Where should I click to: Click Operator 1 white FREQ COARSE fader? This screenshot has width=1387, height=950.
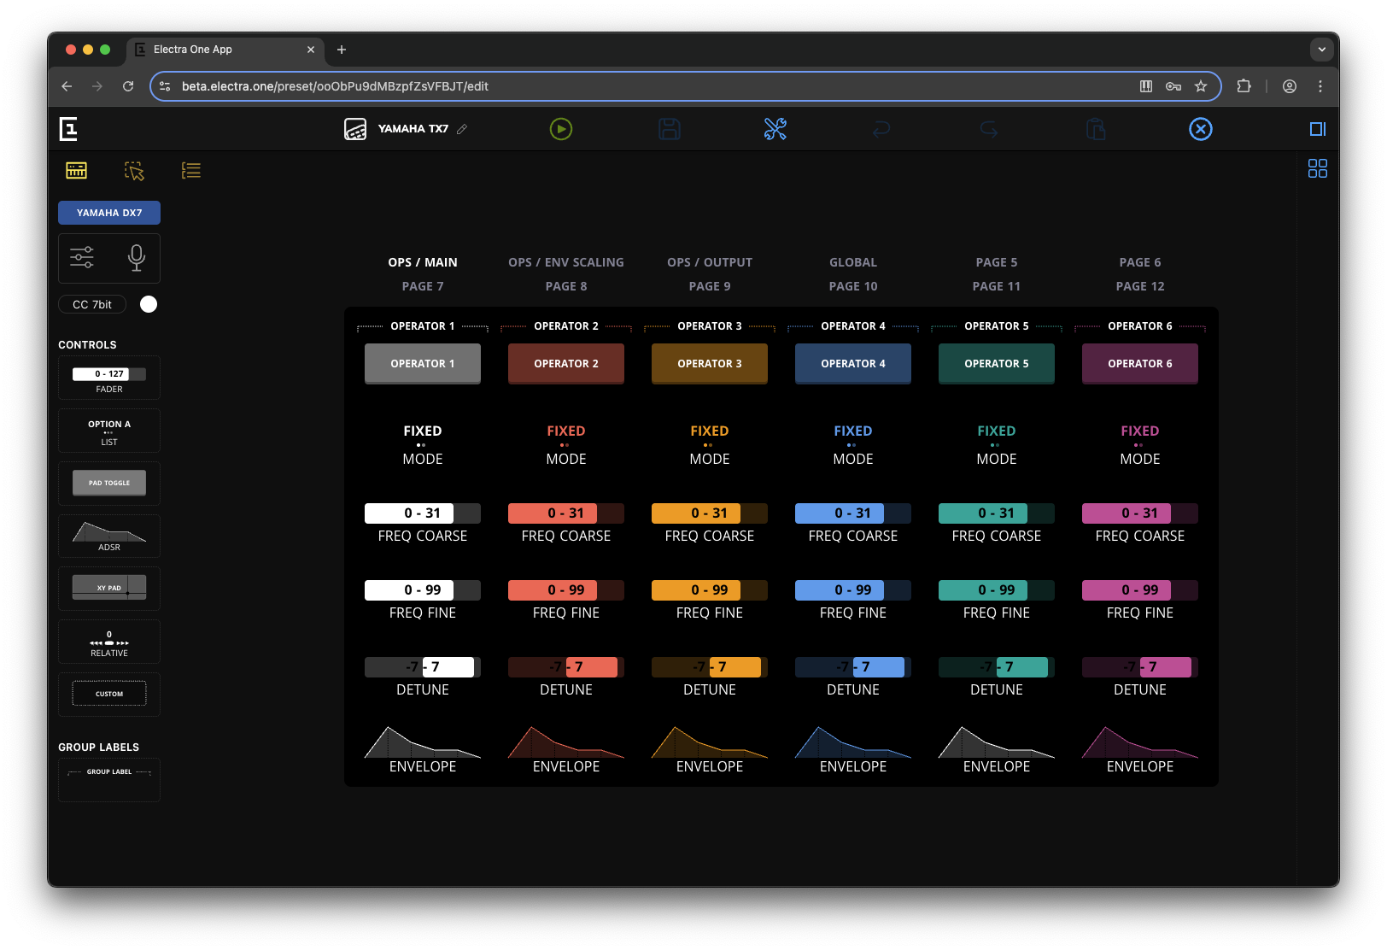click(x=423, y=513)
